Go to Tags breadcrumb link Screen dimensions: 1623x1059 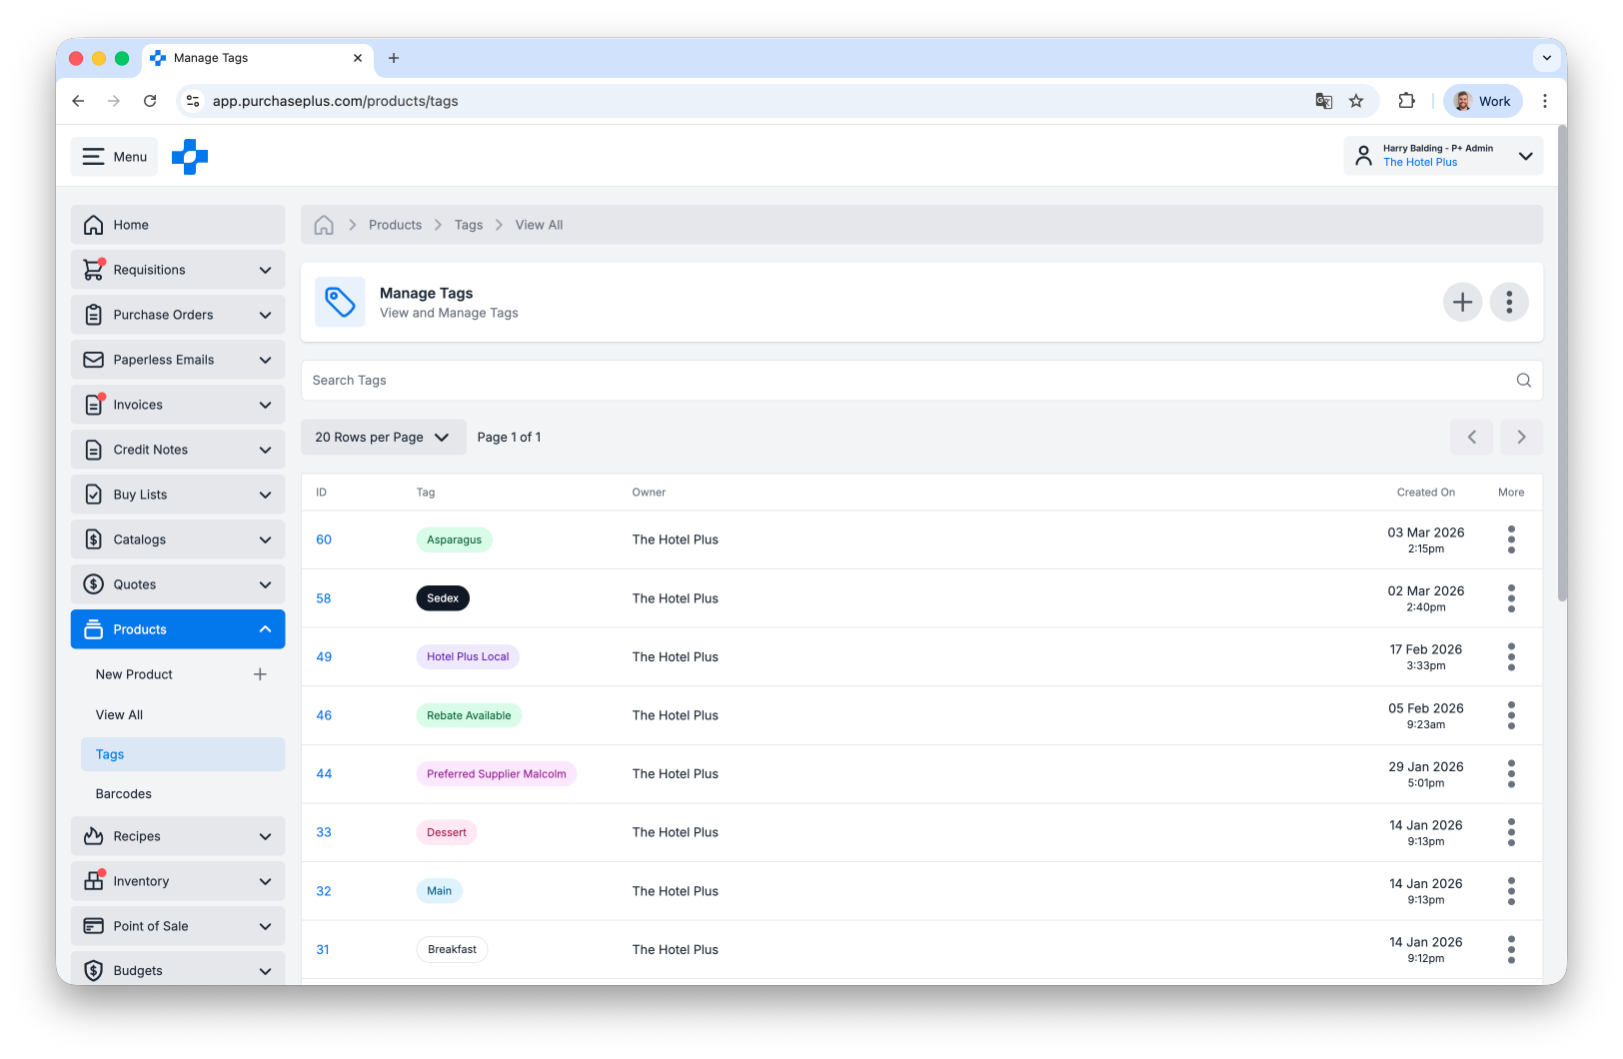pos(469,225)
